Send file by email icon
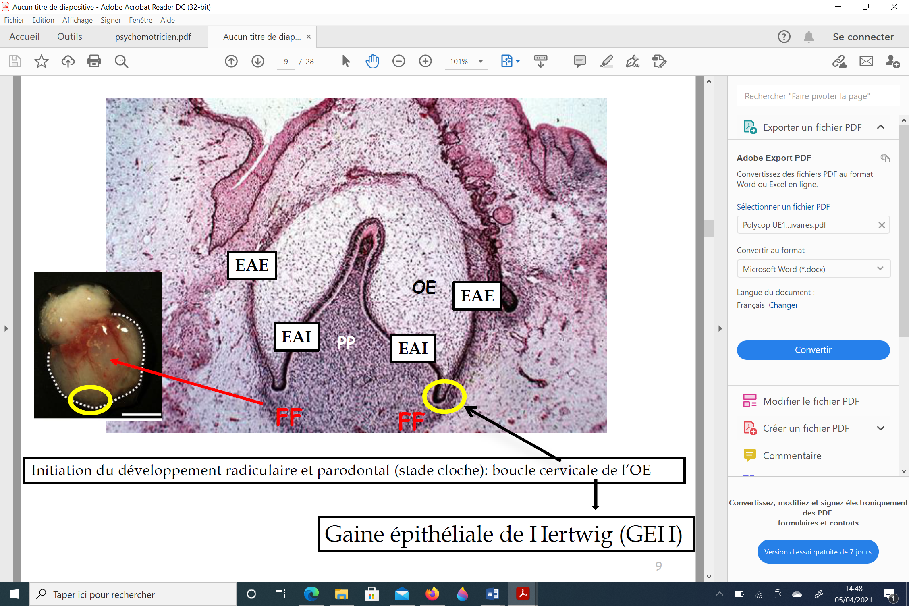The height and width of the screenshot is (606, 909). (x=866, y=61)
